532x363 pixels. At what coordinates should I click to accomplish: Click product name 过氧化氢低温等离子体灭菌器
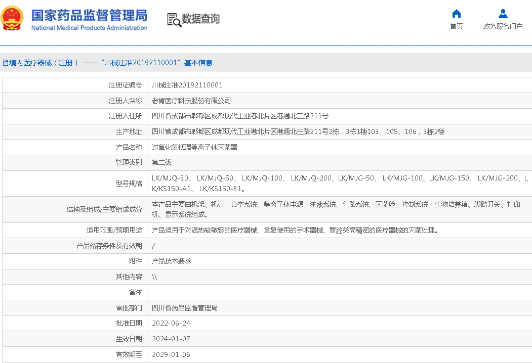(195, 147)
